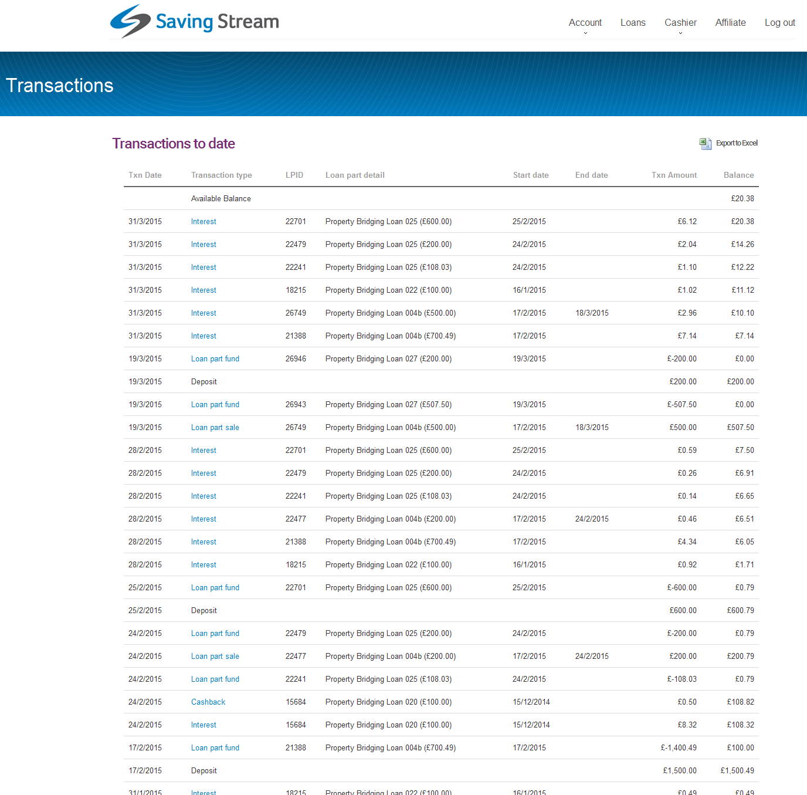
Task: Open Interest link for LPID 22479 on 31/3/2015
Action: (x=204, y=244)
